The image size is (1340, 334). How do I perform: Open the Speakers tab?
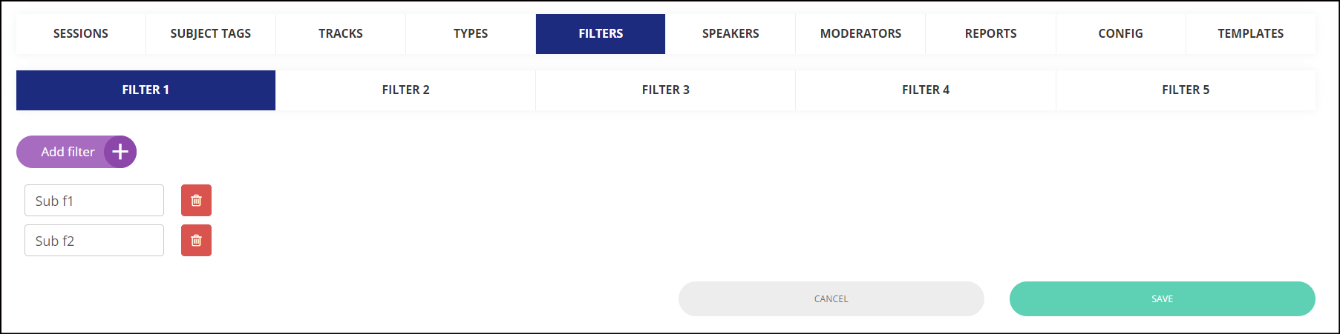click(731, 33)
